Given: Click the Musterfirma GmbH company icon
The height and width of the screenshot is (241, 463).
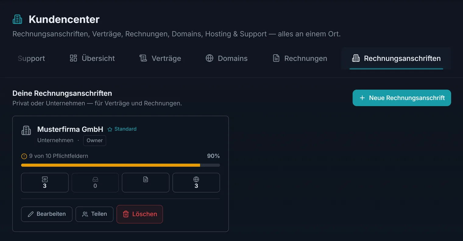Looking at the screenshot, I should pos(26,130).
